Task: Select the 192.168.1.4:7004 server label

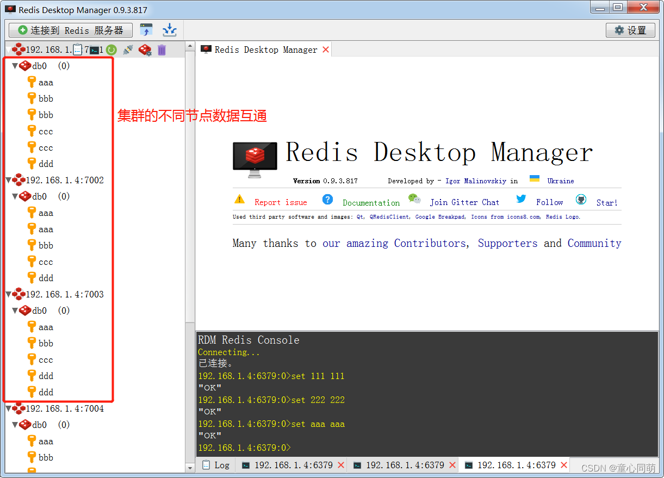Action: pos(65,408)
